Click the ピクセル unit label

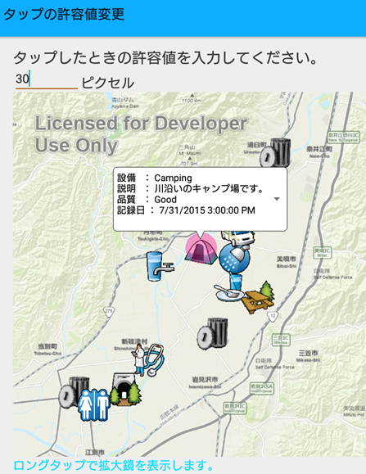pyautogui.click(x=107, y=83)
